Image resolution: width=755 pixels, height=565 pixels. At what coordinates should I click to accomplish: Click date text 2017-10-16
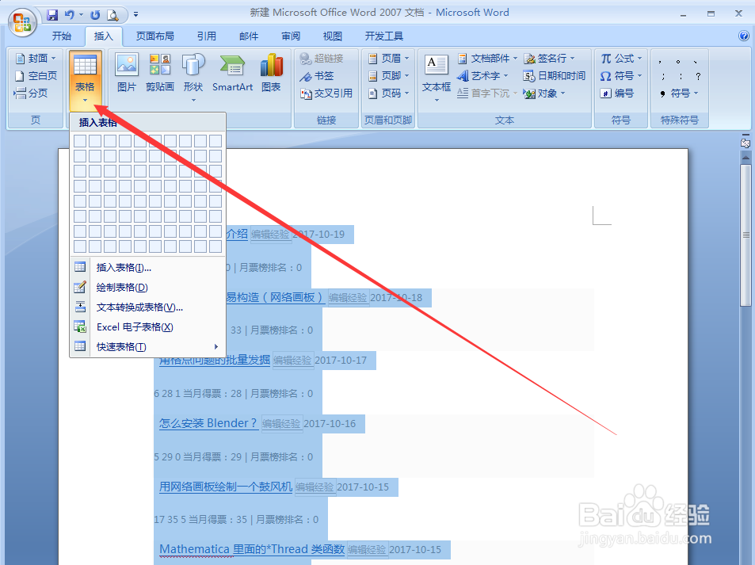pyautogui.click(x=330, y=424)
